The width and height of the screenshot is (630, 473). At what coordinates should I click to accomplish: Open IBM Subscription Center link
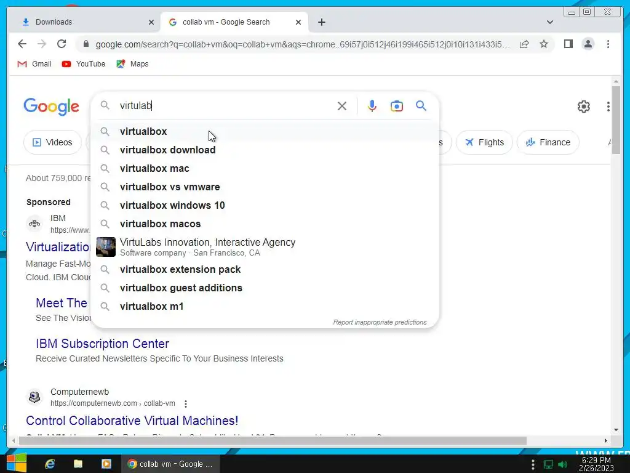click(103, 344)
